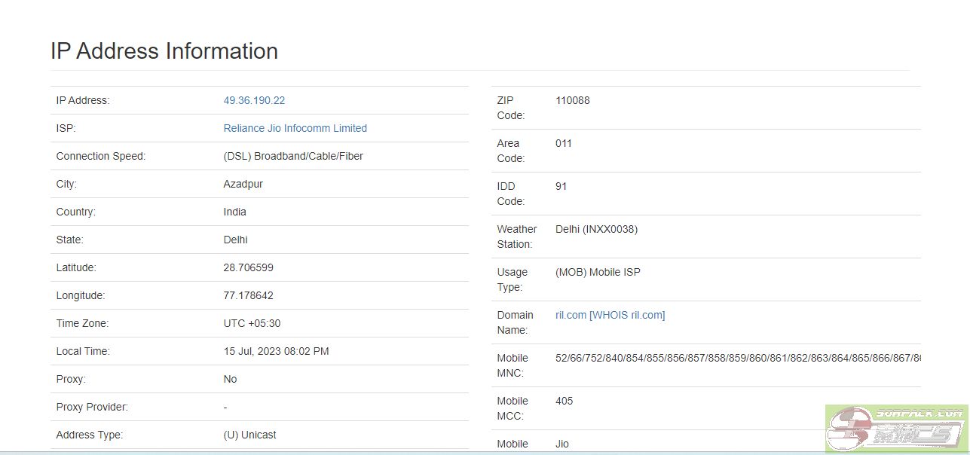The height and width of the screenshot is (455, 970).
Task: Click the IP Address Information heading
Action: tap(164, 51)
